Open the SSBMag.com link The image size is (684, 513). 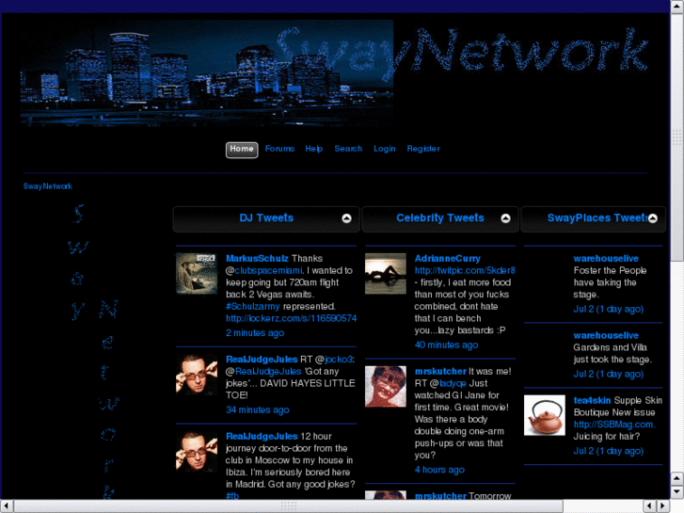[614, 425]
